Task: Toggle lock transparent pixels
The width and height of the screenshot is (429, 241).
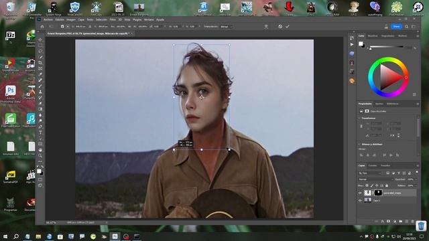Action: [367, 185]
